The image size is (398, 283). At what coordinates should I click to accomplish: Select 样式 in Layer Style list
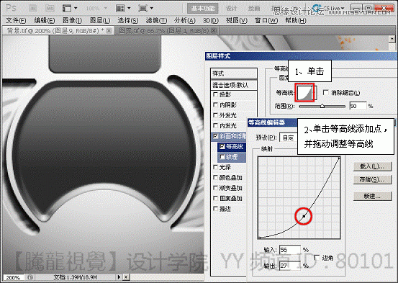(x=234, y=73)
